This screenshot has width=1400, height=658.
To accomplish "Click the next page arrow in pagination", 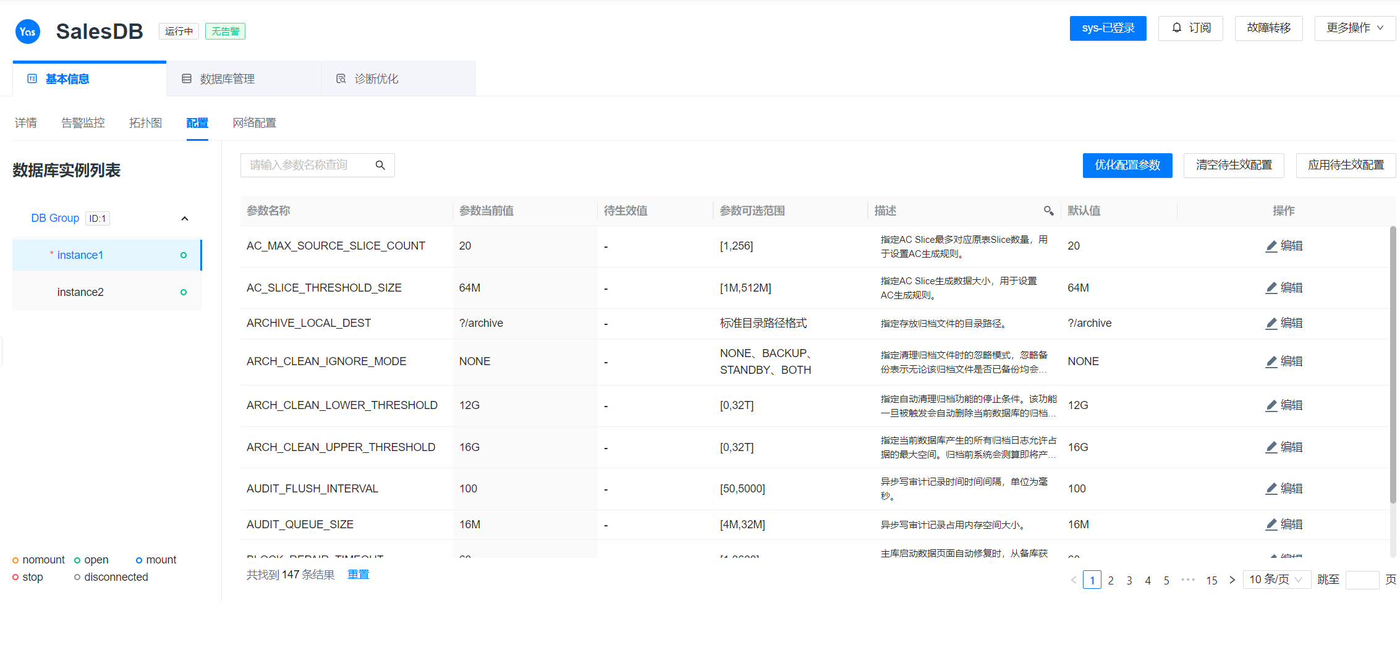I will pyautogui.click(x=1232, y=580).
